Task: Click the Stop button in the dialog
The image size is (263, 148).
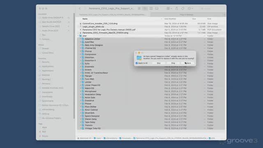Action: [x=173, y=63]
